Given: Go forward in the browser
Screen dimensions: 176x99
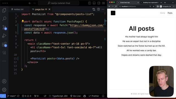Looking at the screenshot, I should [112, 6].
